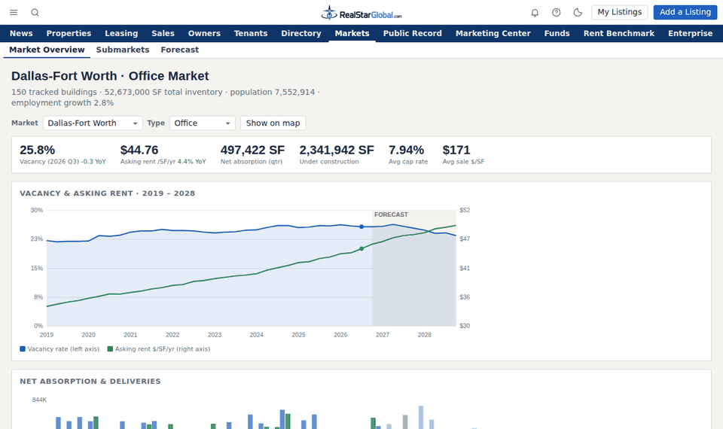Click the 2024 x-axis label
Viewport: 723px width, 429px height.
click(256, 335)
